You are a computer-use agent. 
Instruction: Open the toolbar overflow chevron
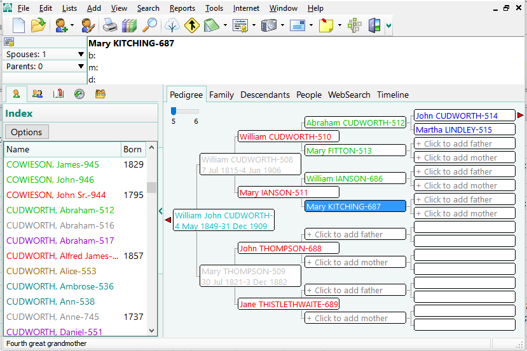(x=389, y=25)
